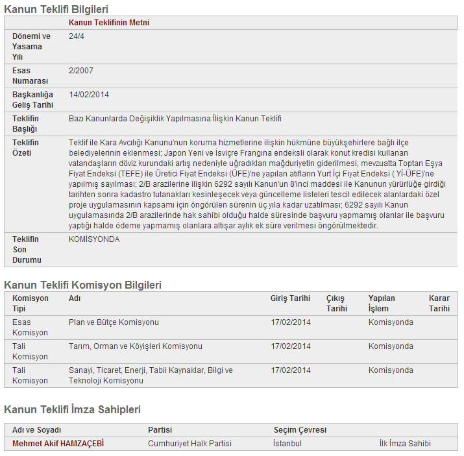This screenshot has width=464, height=456.
Task: Open the Kanun Teklifinin Metni link
Action: [108, 23]
